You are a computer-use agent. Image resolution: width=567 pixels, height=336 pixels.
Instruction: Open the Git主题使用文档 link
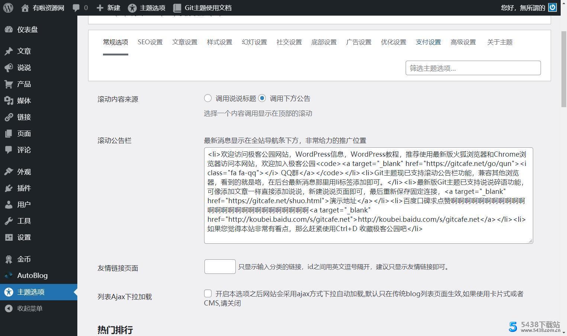tap(202, 8)
